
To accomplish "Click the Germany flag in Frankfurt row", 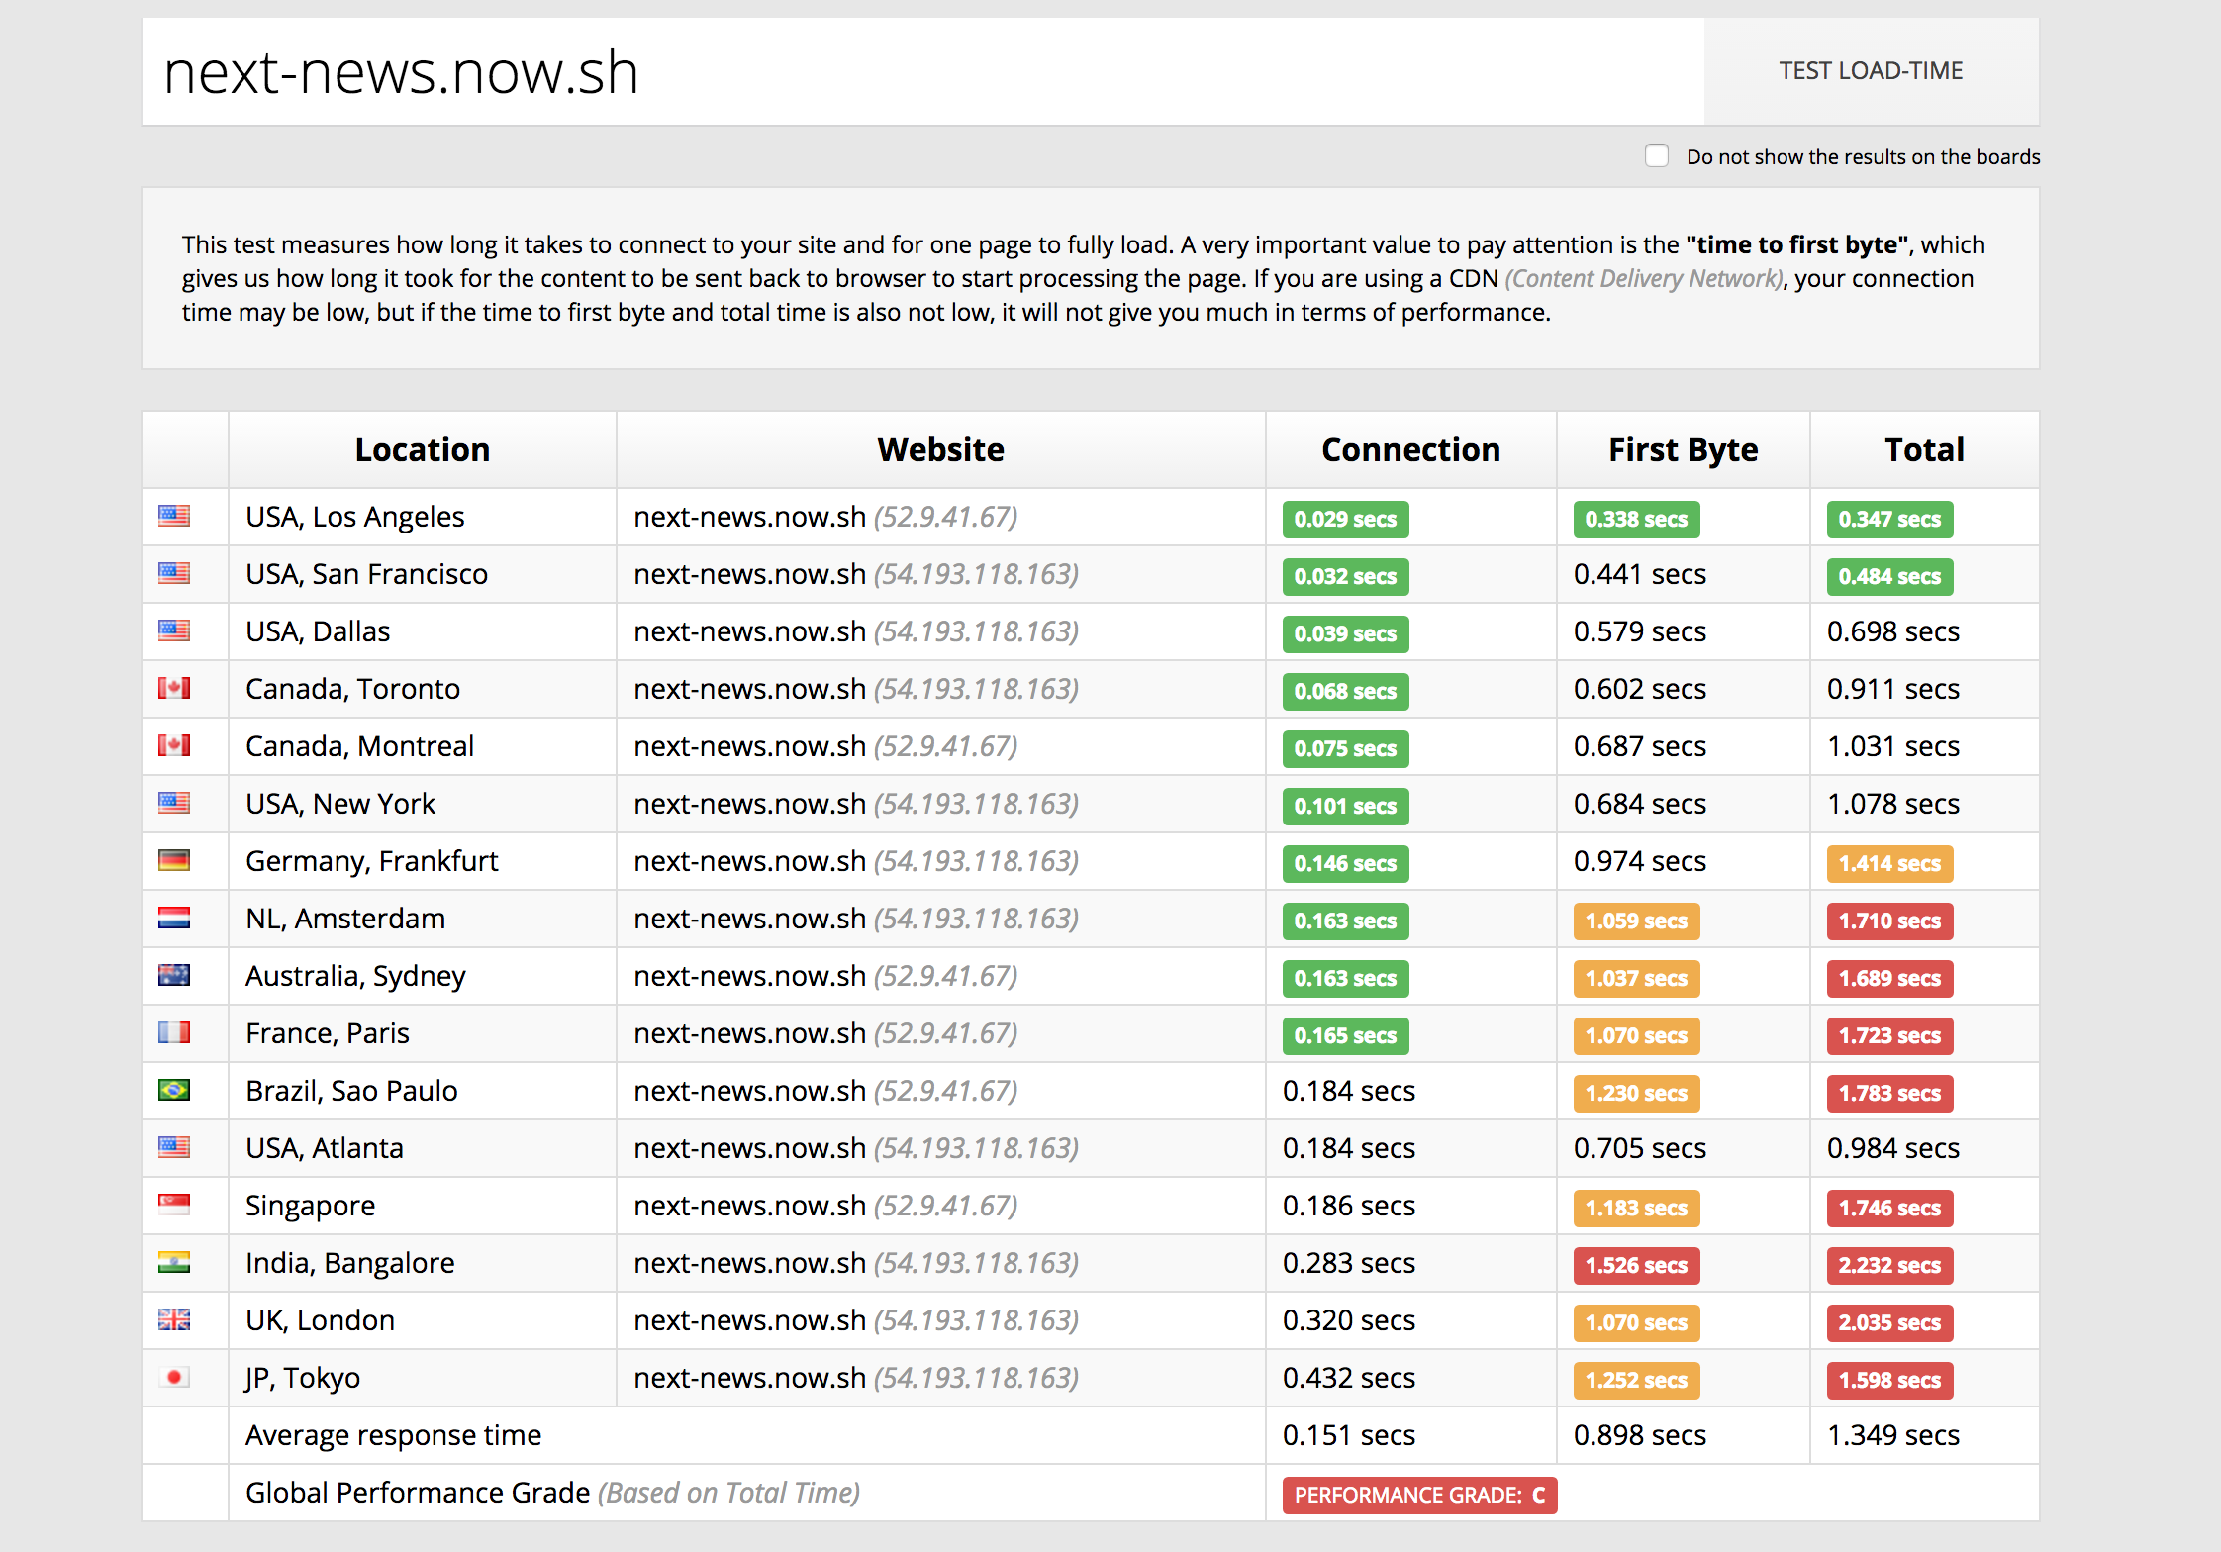I will click(x=174, y=860).
